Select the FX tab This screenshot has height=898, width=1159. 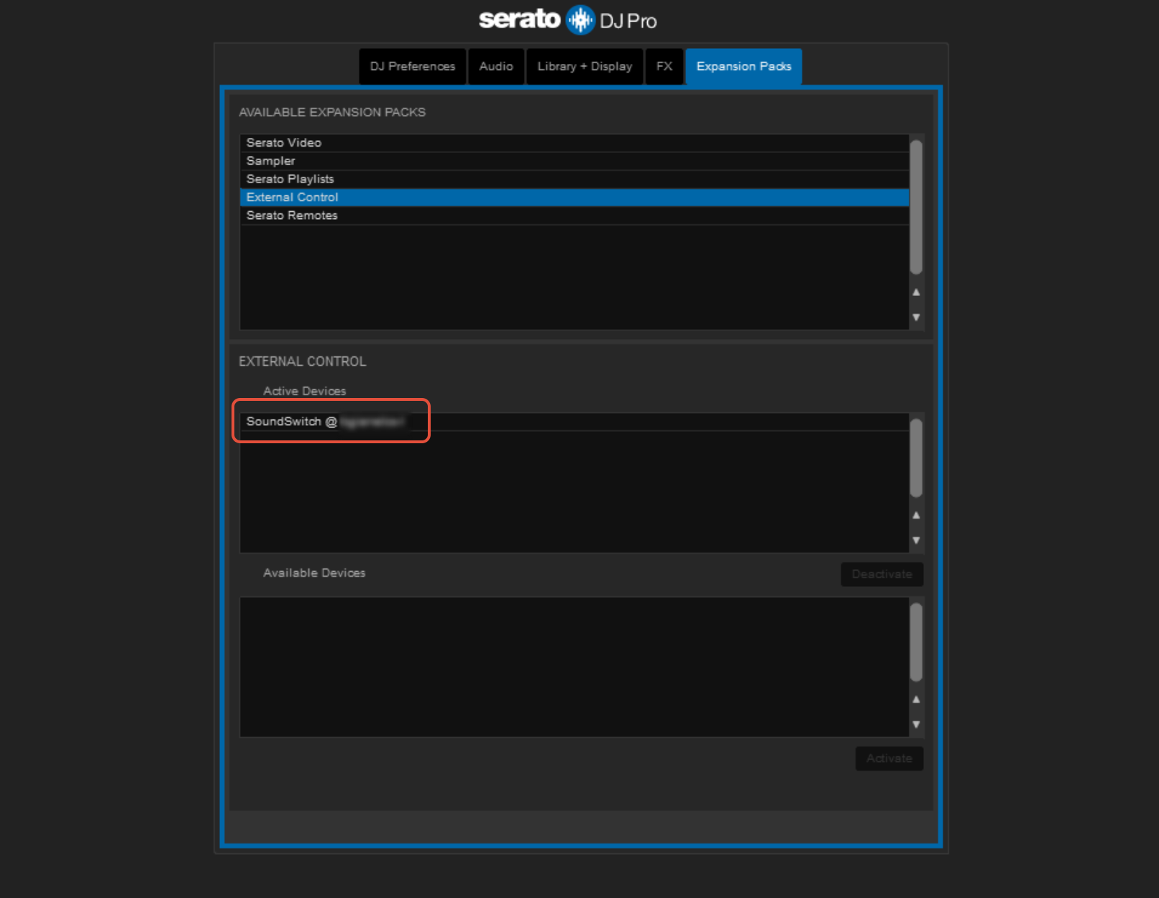[x=664, y=66]
